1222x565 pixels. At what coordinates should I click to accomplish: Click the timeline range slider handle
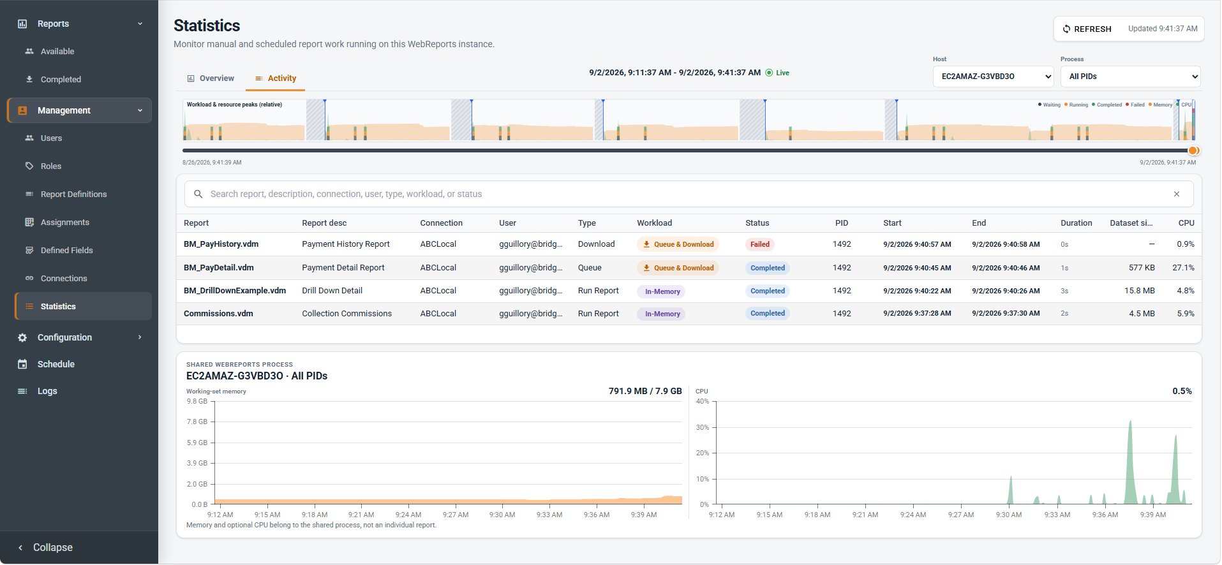[1193, 150]
